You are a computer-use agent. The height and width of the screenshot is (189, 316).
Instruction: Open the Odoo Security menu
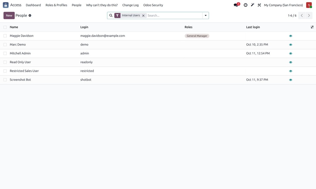[x=153, y=5]
